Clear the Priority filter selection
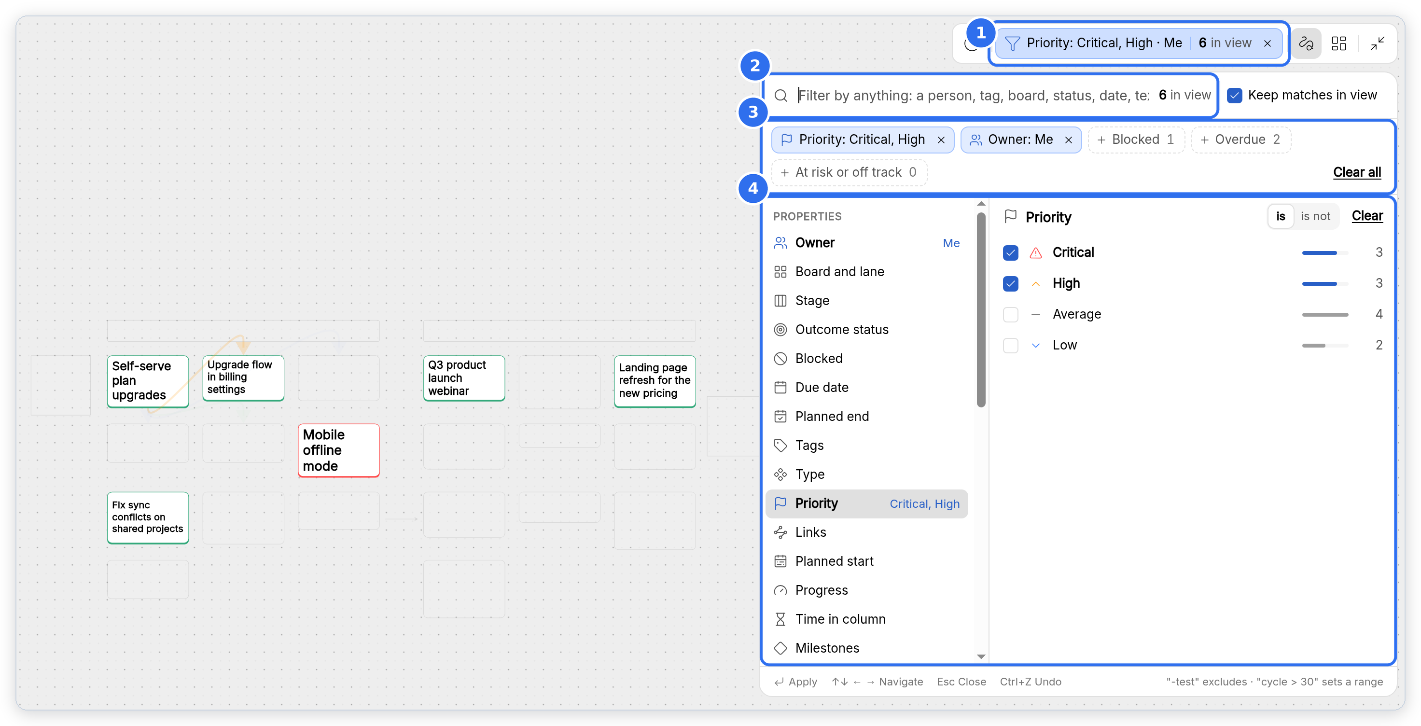The width and height of the screenshot is (1421, 726). 1367,216
